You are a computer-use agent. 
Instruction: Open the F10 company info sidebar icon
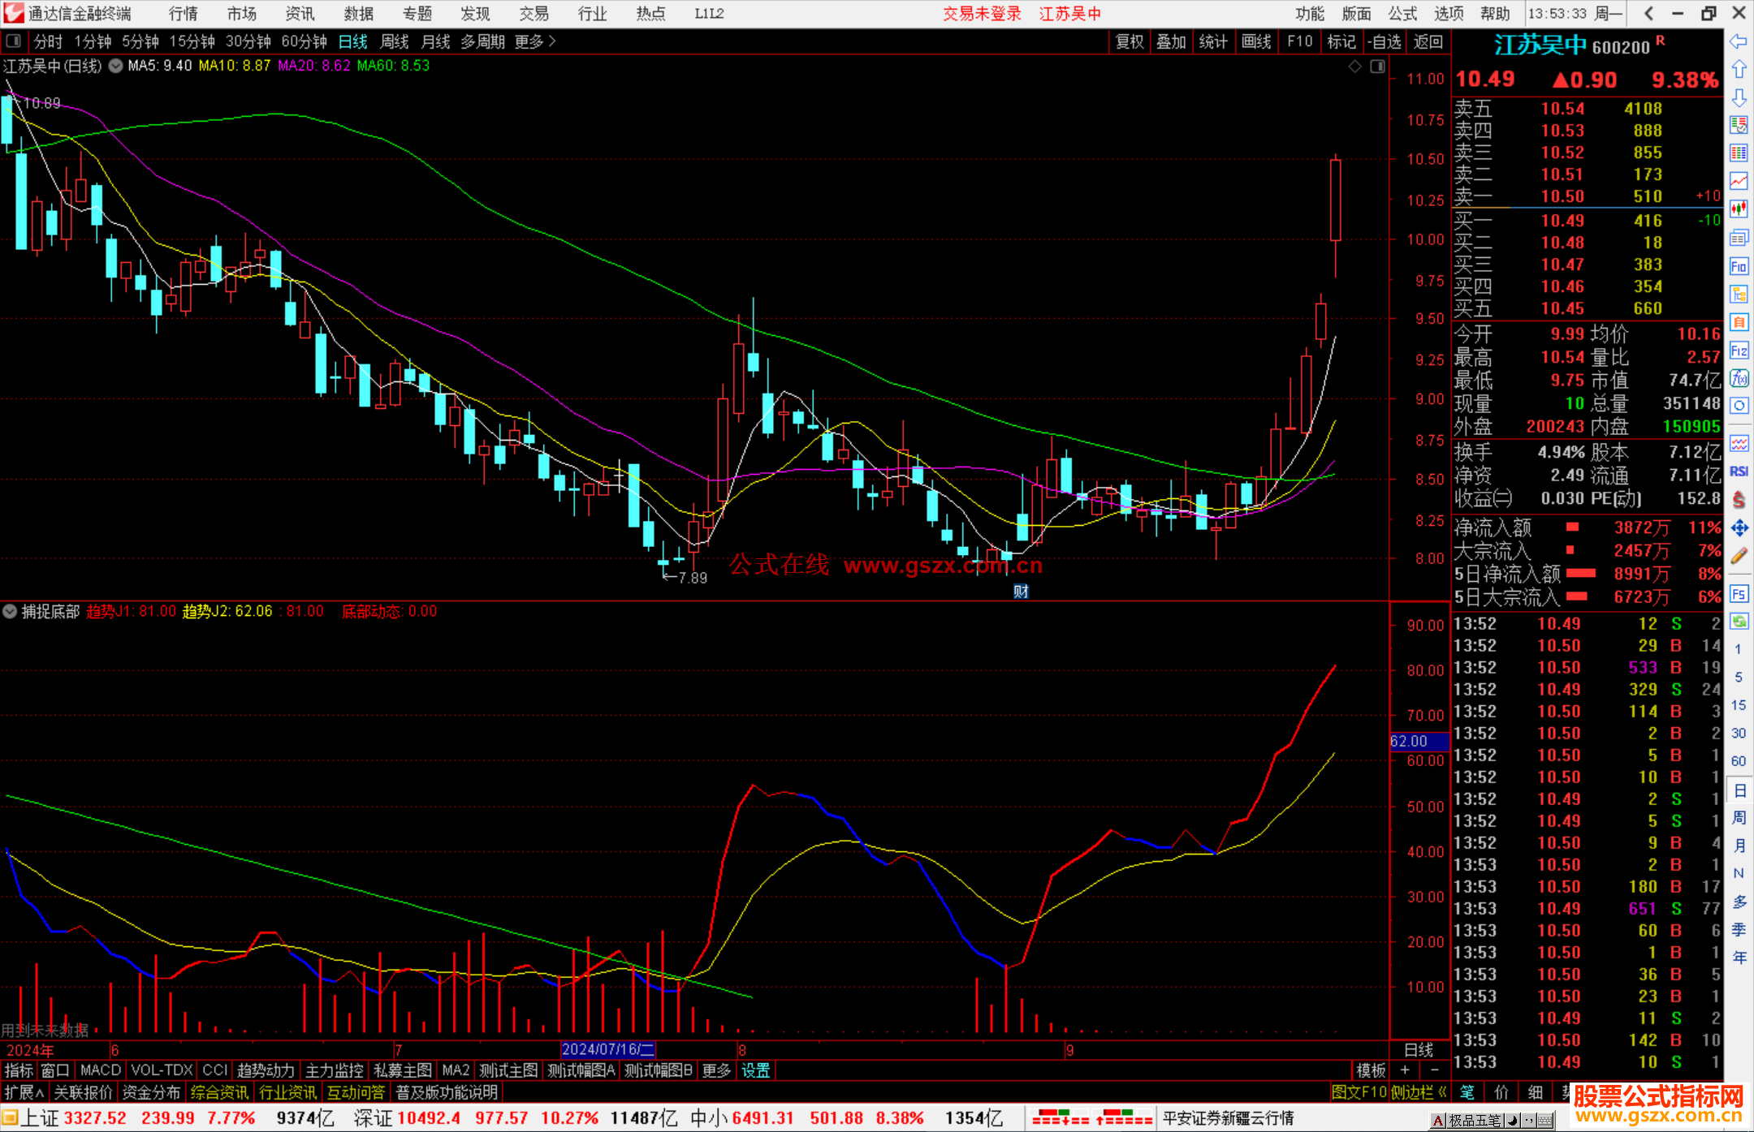1739,266
